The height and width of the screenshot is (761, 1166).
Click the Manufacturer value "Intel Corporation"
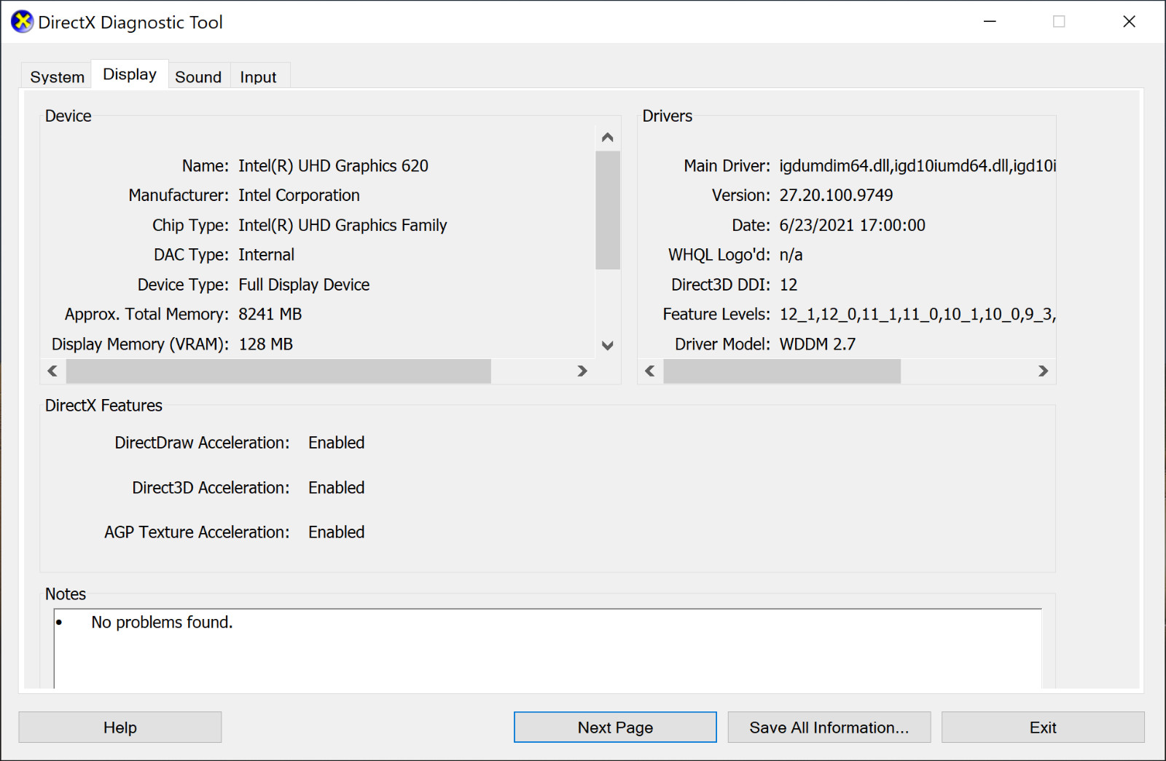click(299, 195)
